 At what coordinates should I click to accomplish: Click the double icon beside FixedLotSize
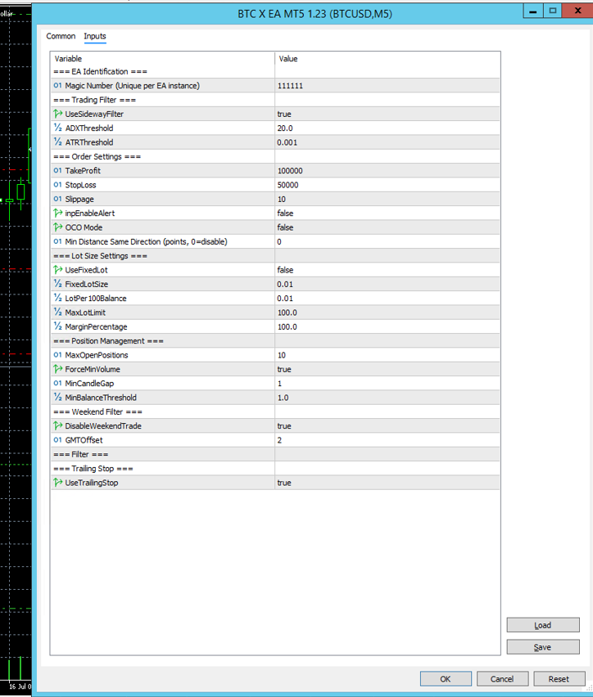pyautogui.click(x=57, y=284)
